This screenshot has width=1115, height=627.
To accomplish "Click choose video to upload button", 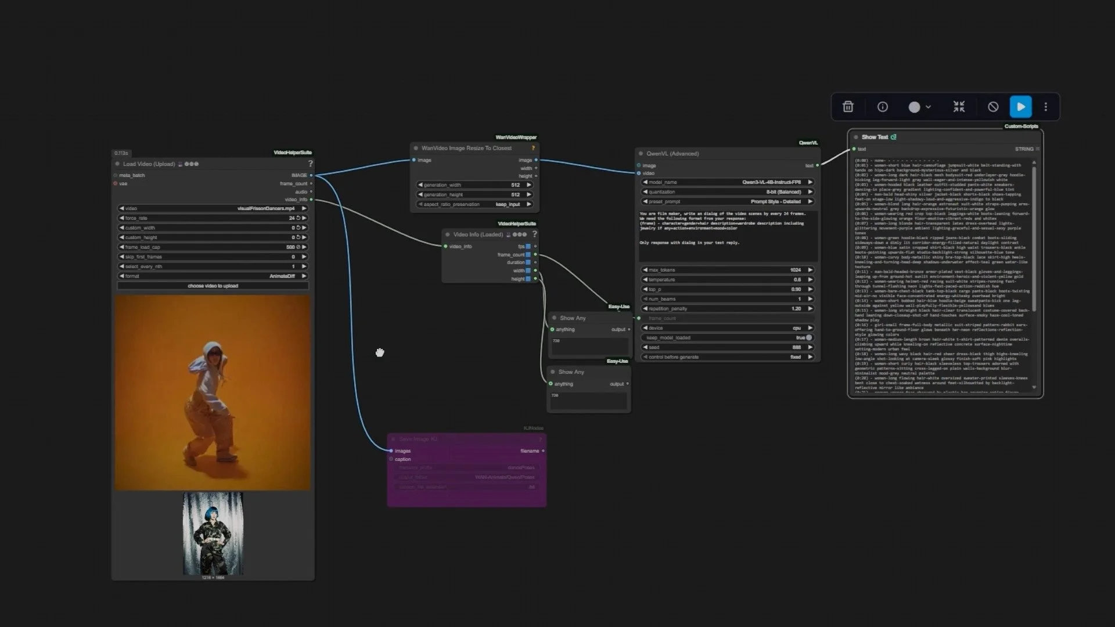I will coord(213,286).
